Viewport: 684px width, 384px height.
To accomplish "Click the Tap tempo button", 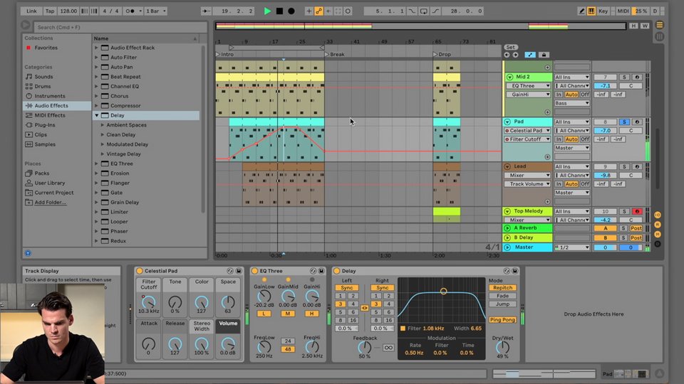I will (x=50, y=11).
